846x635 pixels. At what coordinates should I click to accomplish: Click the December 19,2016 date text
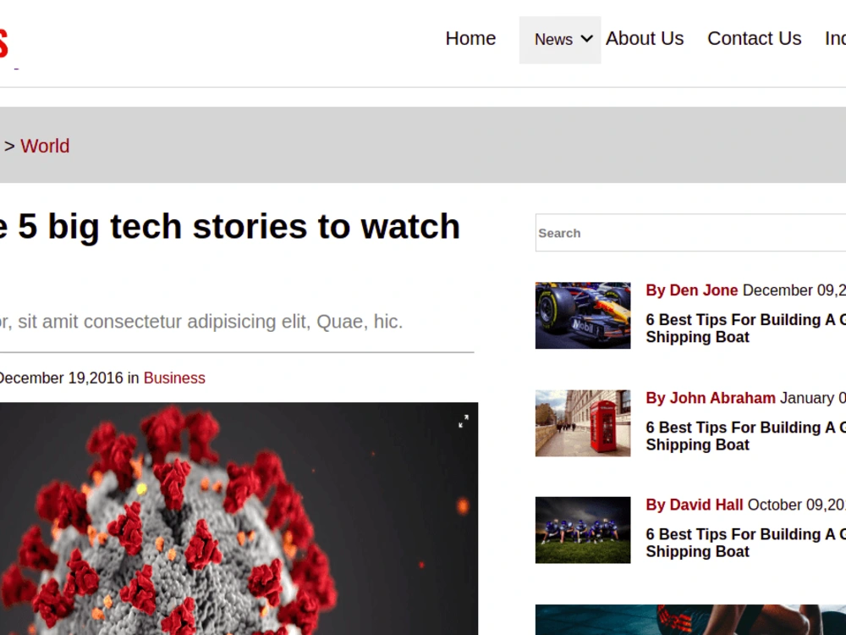click(x=61, y=378)
